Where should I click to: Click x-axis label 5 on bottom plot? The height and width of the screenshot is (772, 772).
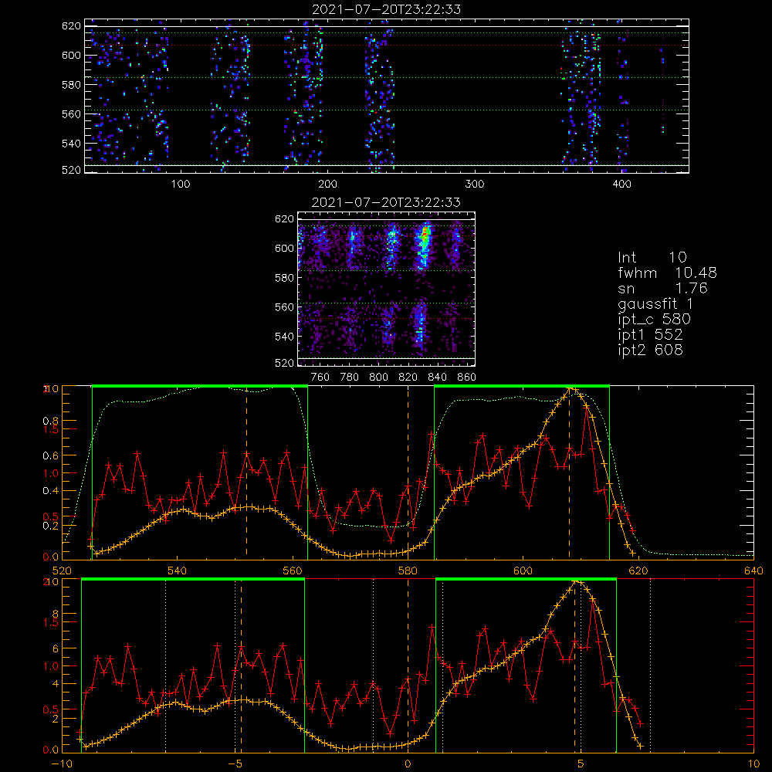point(581,764)
